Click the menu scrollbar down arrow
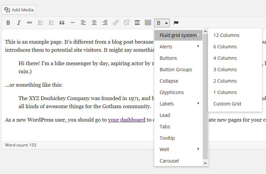The width and height of the screenshot is (266, 174). (x=205, y=163)
